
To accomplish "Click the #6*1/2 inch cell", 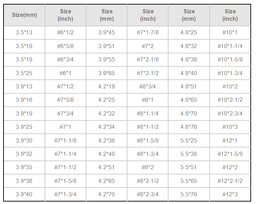I will [x=65, y=32].
